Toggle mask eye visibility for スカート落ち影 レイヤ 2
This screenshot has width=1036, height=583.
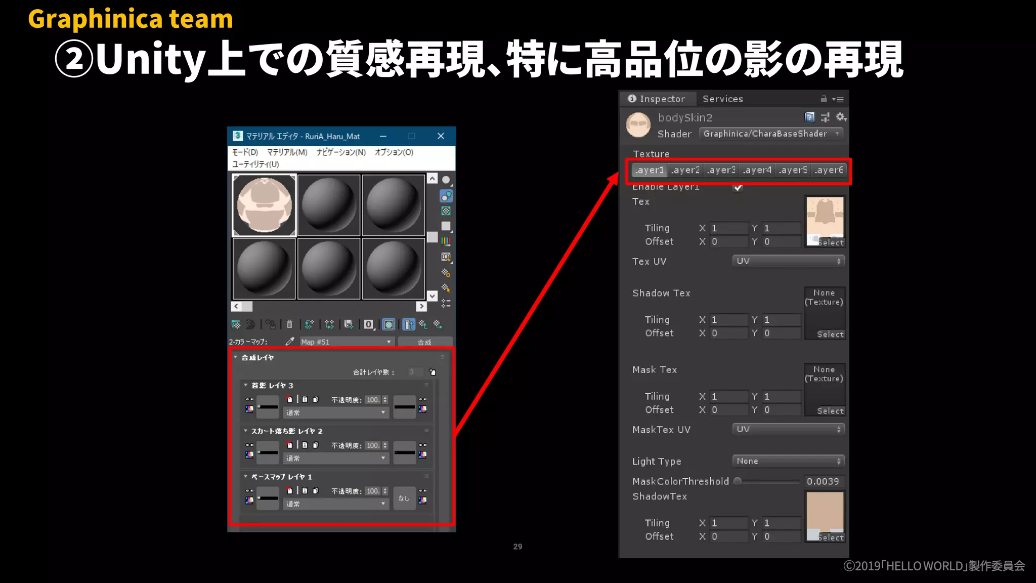[423, 445]
